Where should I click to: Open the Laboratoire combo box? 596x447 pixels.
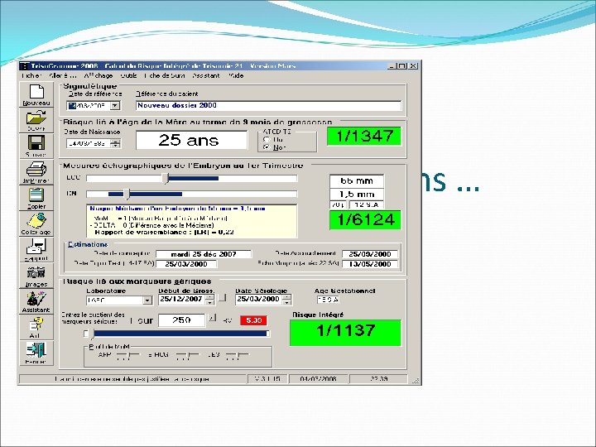[x=147, y=300]
